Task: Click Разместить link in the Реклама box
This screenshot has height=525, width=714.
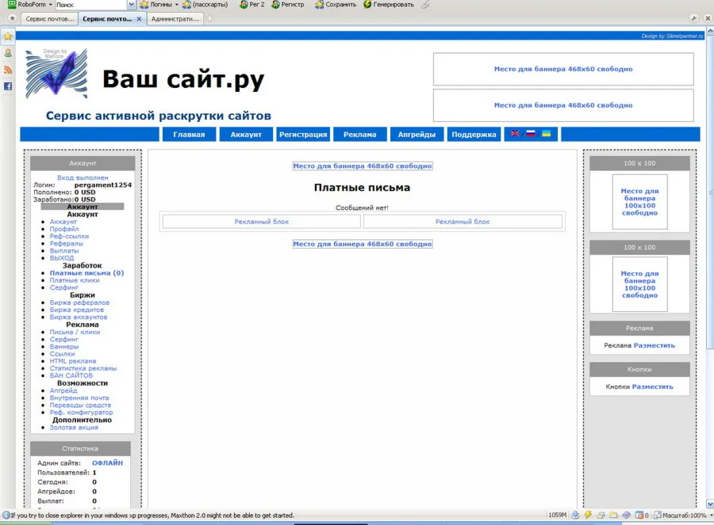Action: [654, 345]
